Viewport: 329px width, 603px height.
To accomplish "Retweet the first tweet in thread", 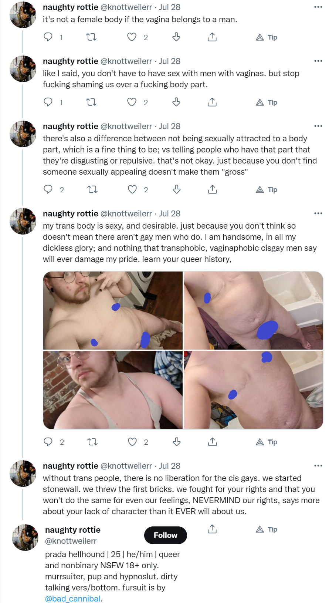I will click(x=91, y=37).
